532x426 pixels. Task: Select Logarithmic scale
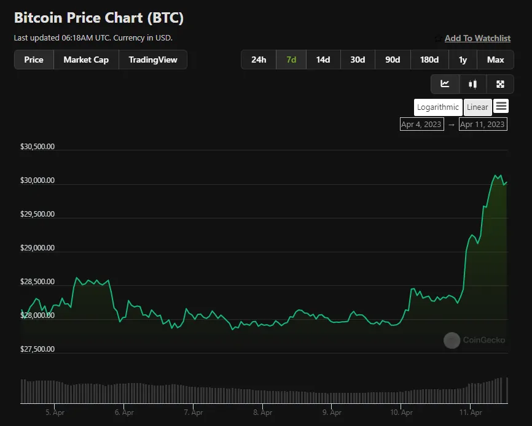(x=437, y=107)
